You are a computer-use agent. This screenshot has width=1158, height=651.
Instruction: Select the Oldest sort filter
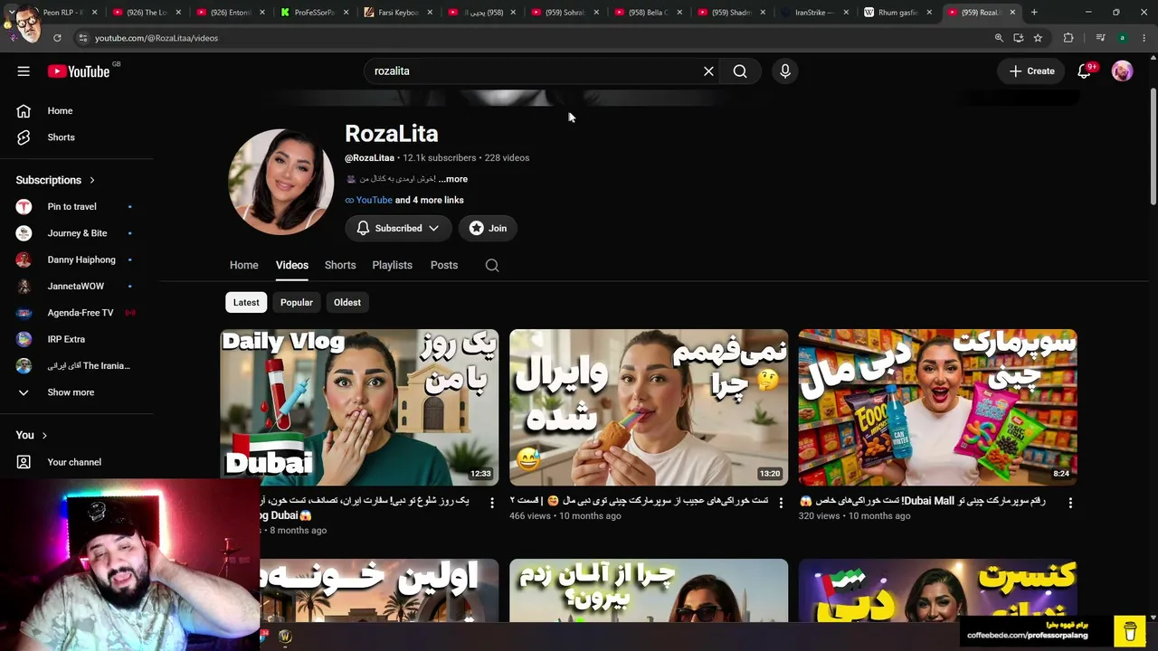(347, 303)
